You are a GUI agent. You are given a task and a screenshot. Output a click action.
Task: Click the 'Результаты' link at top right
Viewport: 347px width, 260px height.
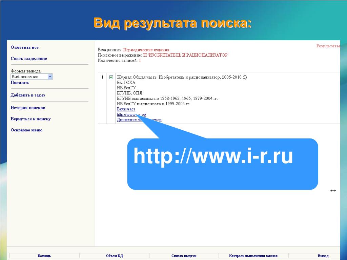coord(328,46)
